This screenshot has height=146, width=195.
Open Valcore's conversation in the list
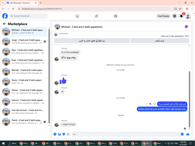tap(24, 102)
